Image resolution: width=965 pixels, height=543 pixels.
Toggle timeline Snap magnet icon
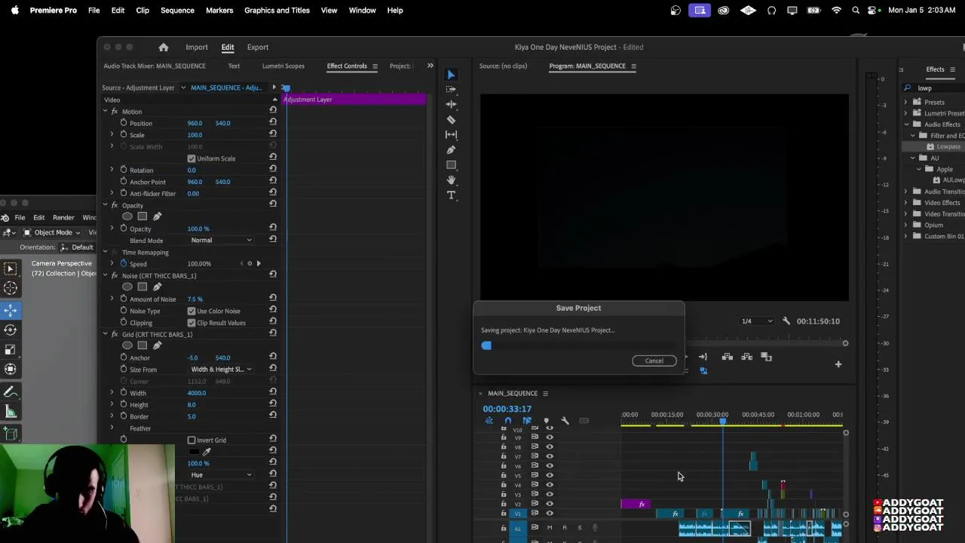pos(507,421)
